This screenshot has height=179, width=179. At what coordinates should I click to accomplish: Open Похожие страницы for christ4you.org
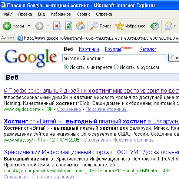pos(53,176)
